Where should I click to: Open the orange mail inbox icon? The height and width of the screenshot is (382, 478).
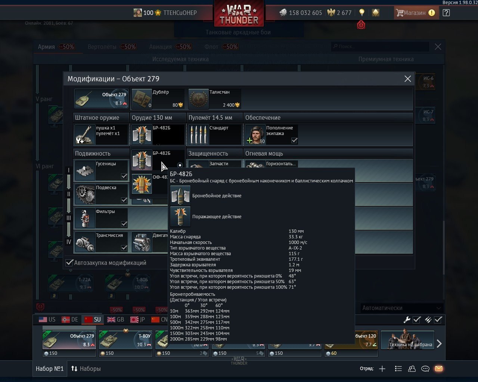pos(439,369)
